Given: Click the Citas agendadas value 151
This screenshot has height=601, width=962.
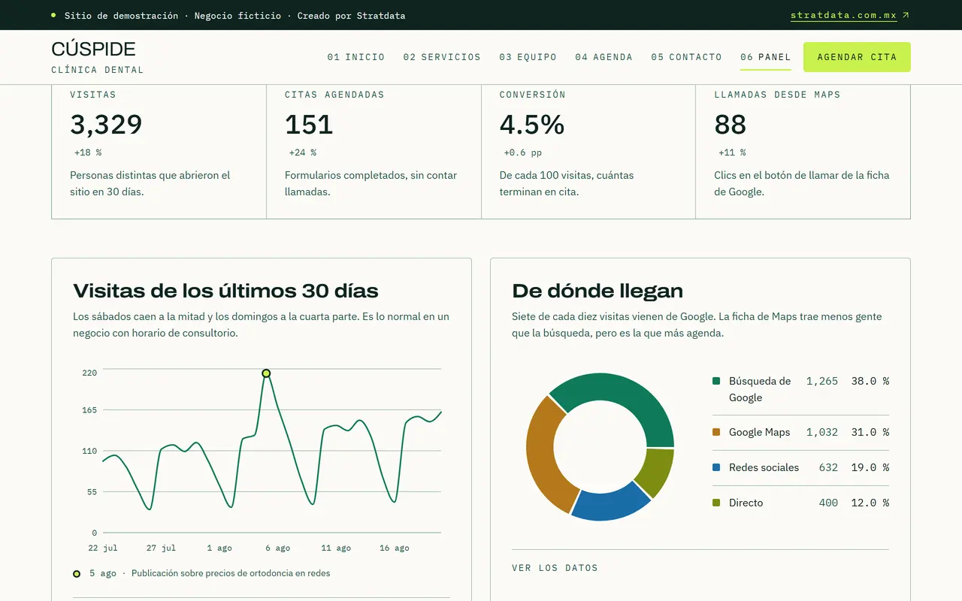Looking at the screenshot, I should [x=309, y=125].
